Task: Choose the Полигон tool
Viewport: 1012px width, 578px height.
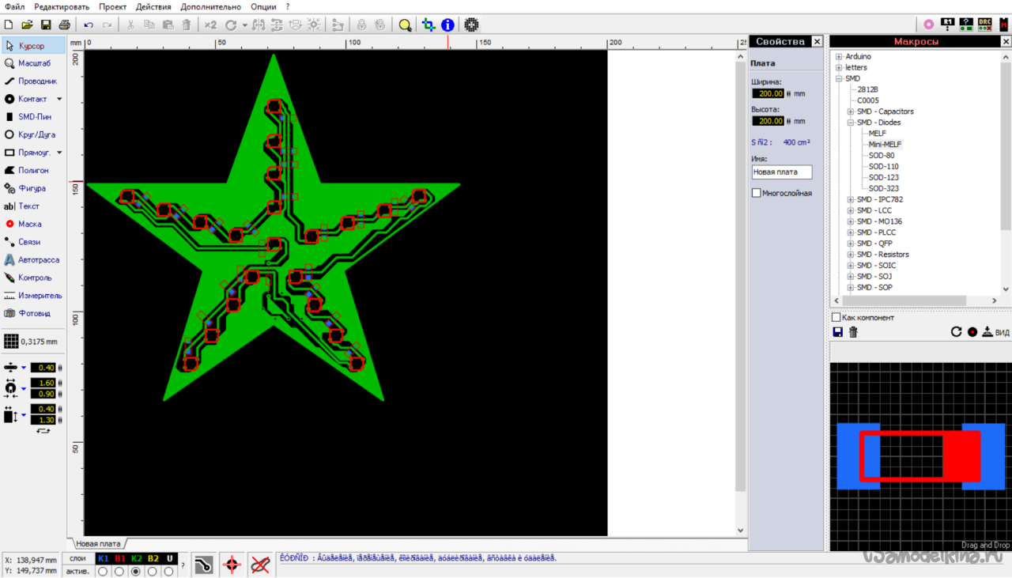Action: (x=32, y=171)
